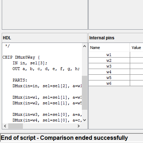Screen dimensions: 143x143
Task: Click the horizontal scrollbar thumb in HDL panel
Action: 15,126
